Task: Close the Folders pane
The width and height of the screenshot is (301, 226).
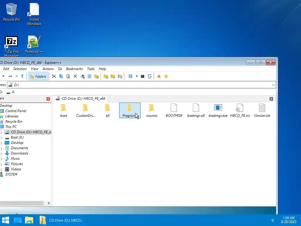Action: (48, 99)
